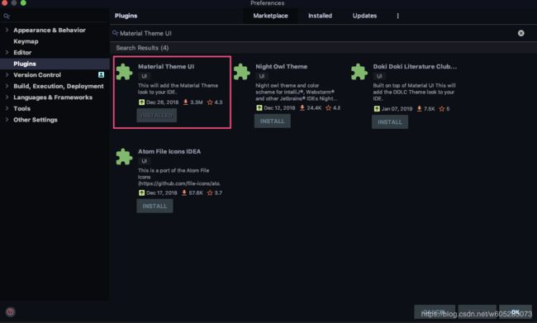Click the help icon at bottom left
537x323 pixels.
pos(10,311)
